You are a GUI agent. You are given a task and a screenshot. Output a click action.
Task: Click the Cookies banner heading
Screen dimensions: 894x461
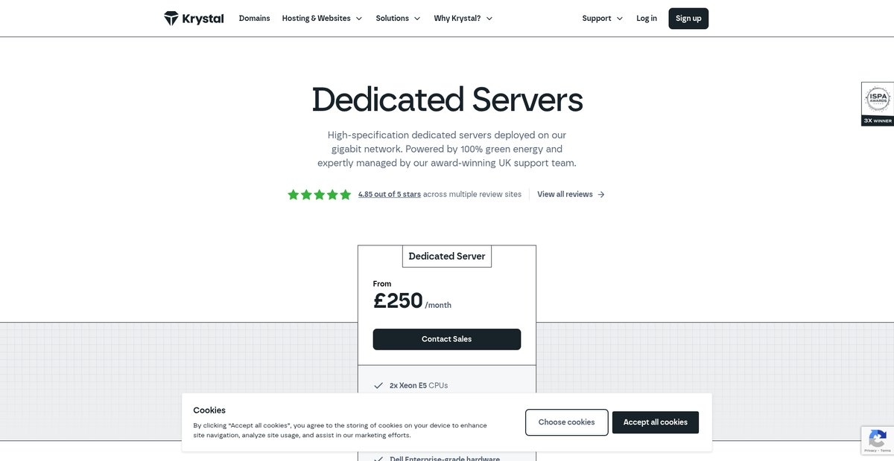pos(209,410)
